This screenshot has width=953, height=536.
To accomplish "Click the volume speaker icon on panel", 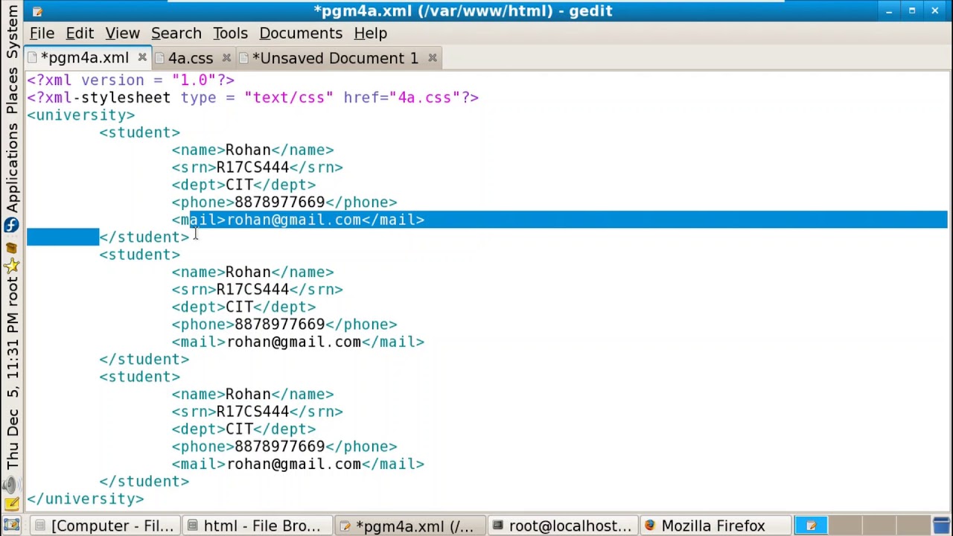I will point(10,486).
